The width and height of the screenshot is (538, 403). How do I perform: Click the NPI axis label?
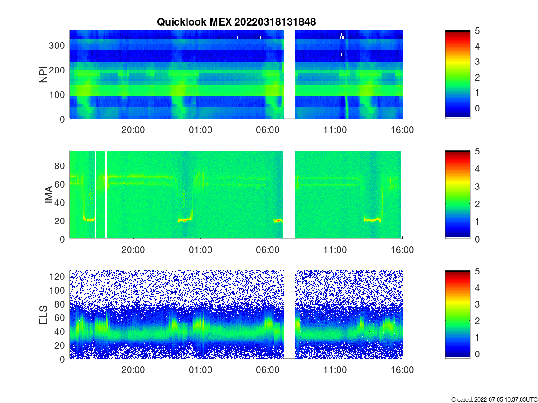click(x=44, y=75)
